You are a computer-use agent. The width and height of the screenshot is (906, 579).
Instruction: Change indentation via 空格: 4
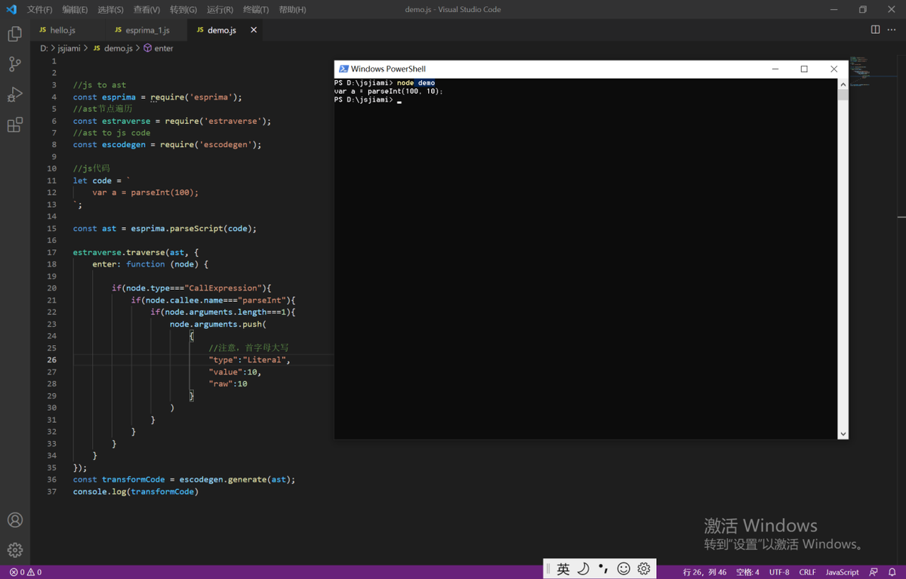click(748, 572)
